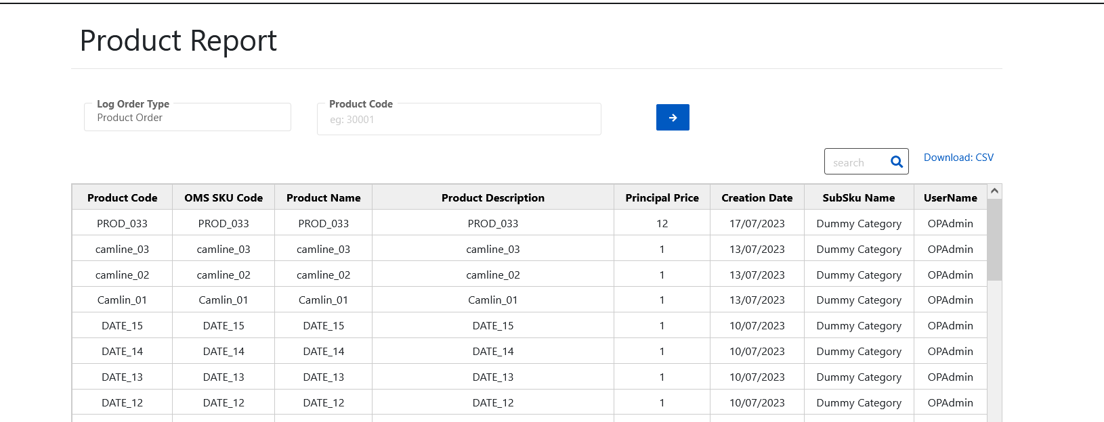This screenshot has height=422, width=1104.
Task: Click the SubSku Name column header
Action: [x=858, y=197]
